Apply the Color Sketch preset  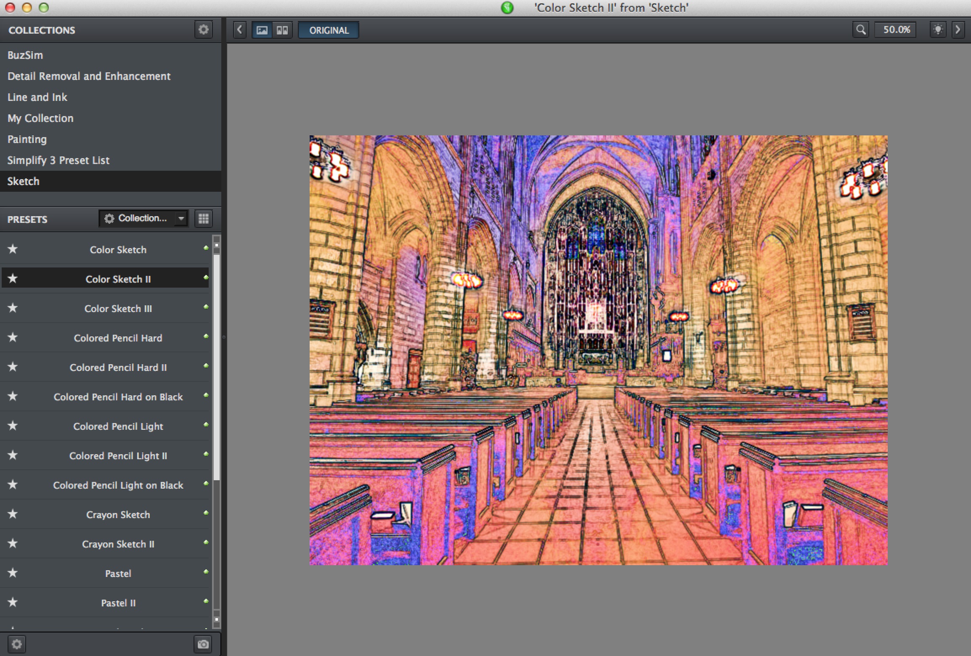105,249
